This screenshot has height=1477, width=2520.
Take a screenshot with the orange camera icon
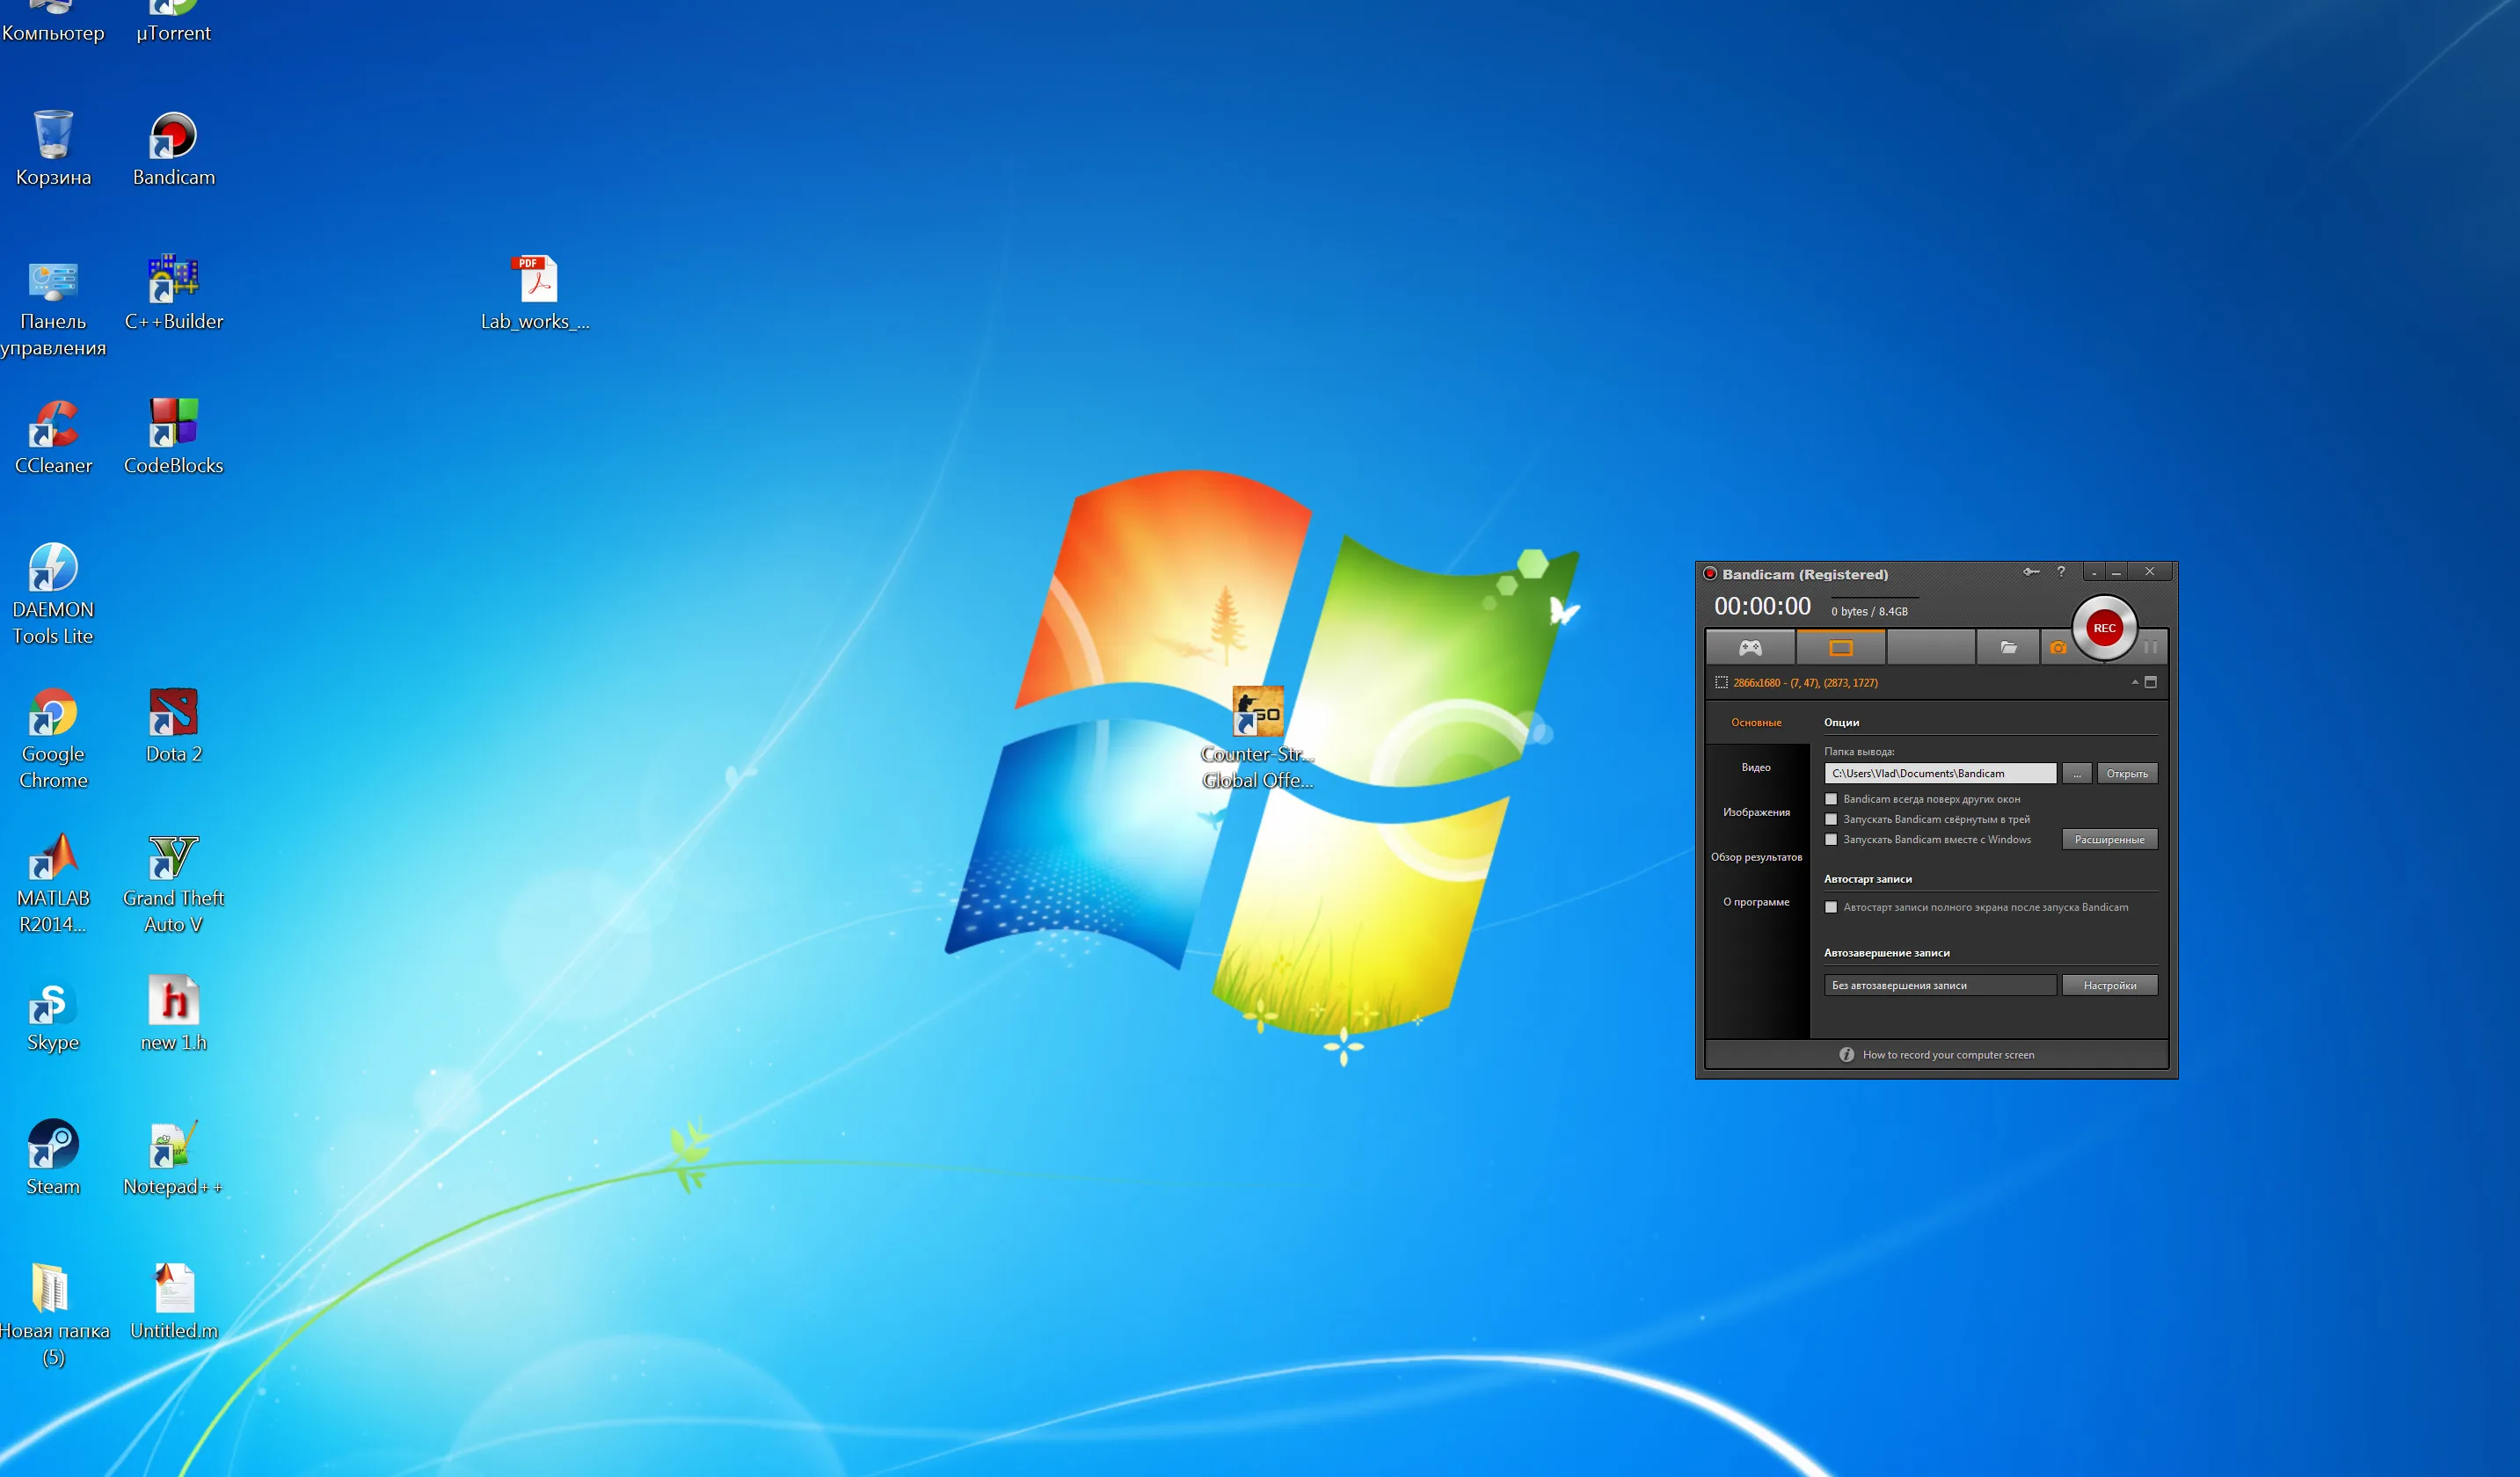tap(2058, 648)
